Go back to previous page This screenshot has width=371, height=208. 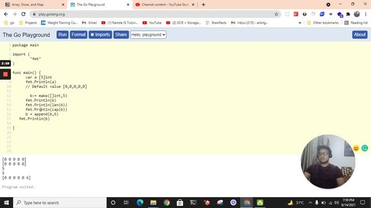point(6,14)
